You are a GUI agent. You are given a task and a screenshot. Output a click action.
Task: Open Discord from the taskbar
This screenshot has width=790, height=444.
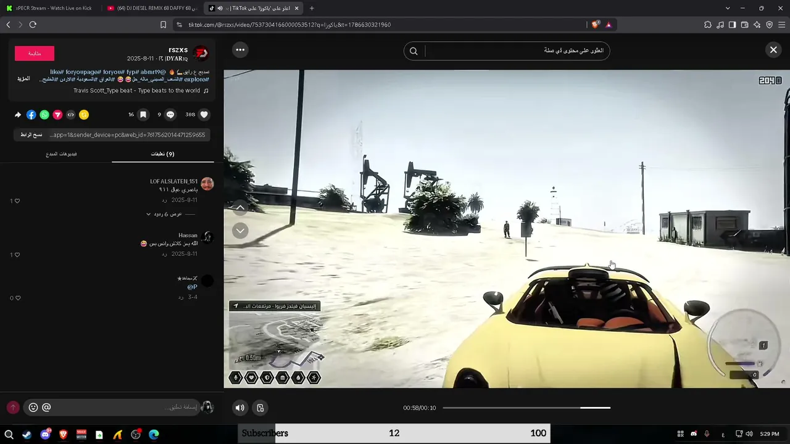click(45, 434)
